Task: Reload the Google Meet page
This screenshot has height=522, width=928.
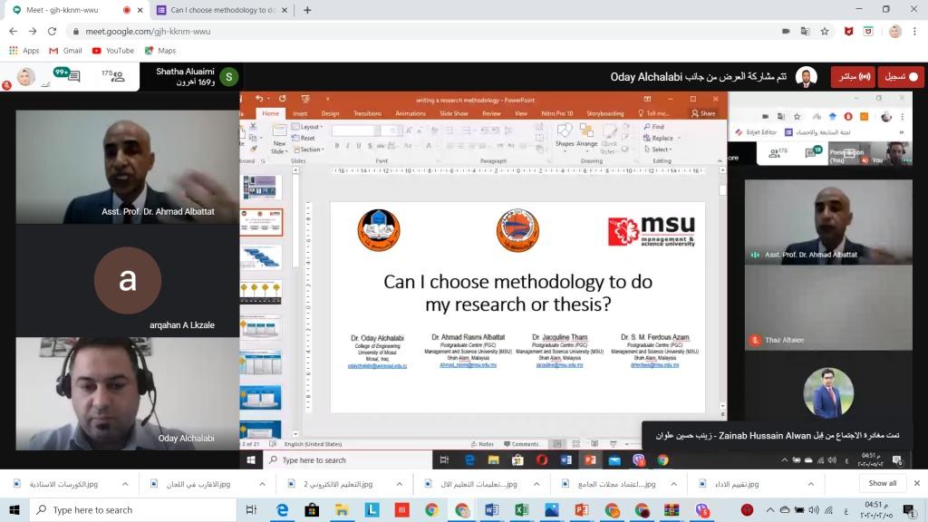Action: (x=51, y=31)
